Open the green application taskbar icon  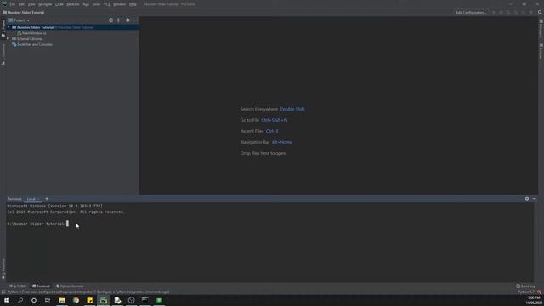click(x=159, y=300)
